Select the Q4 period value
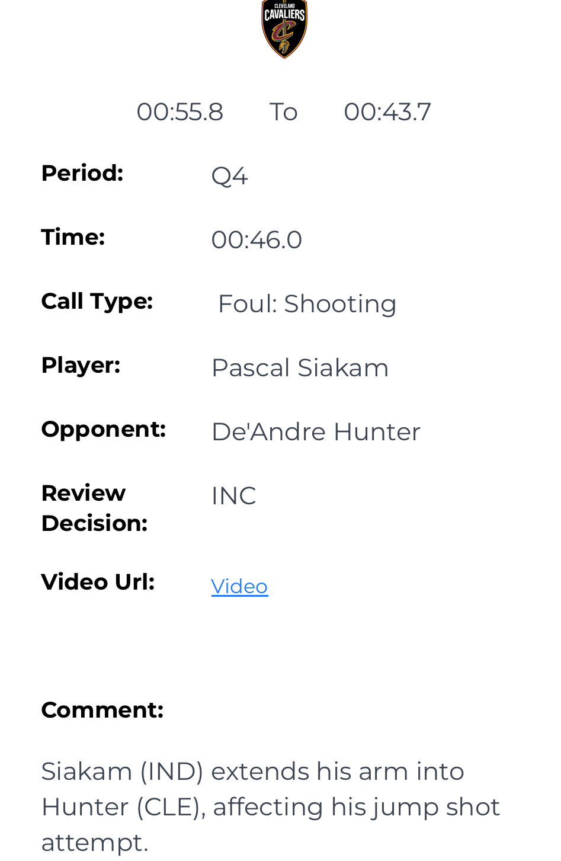The height and width of the screenshot is (861, 561). [229, 176]
